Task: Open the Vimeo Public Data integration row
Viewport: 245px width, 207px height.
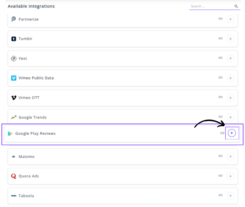Action: 36,78
